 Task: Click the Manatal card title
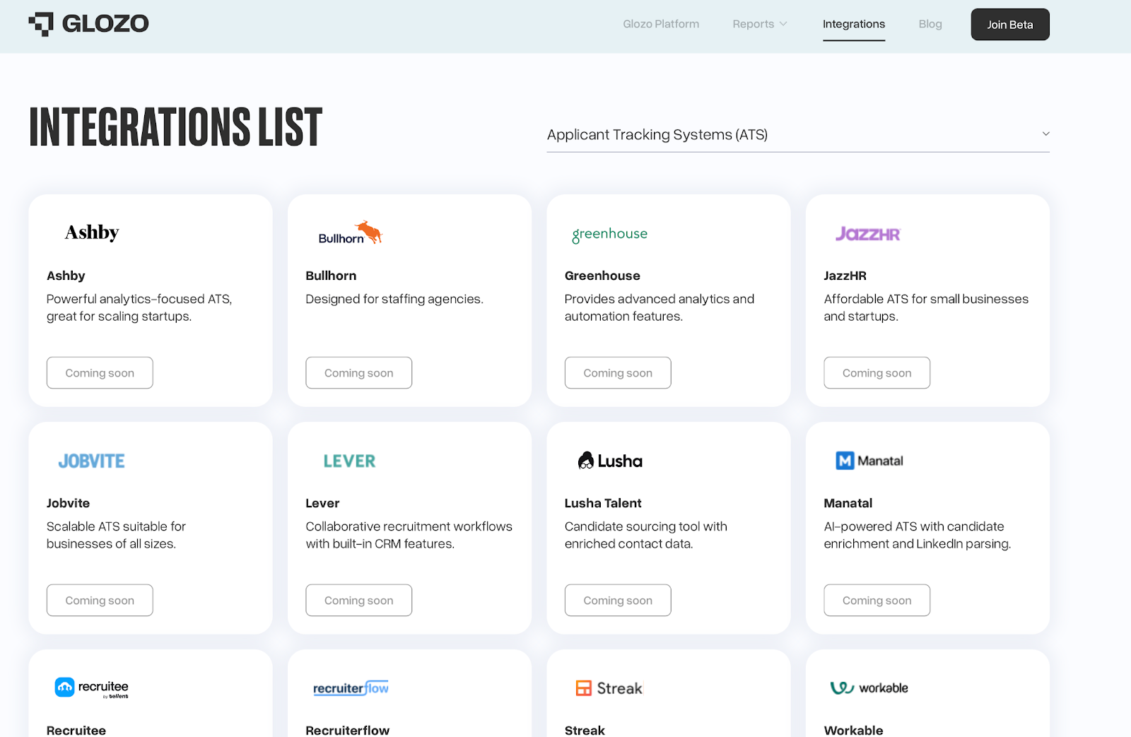848,503
